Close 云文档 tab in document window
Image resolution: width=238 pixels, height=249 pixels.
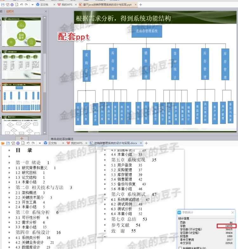63,143
